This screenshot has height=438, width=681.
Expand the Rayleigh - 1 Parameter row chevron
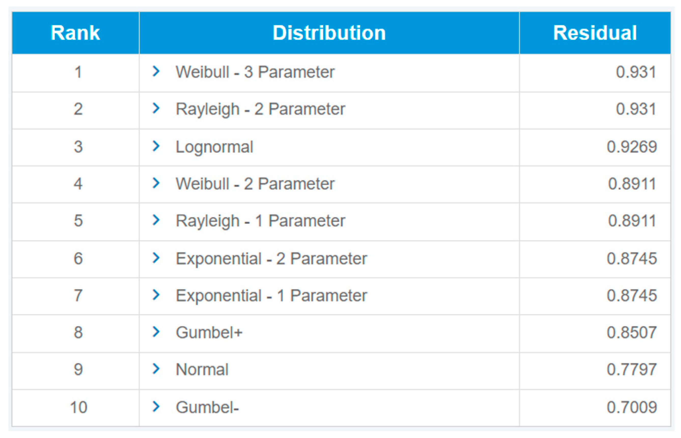click(x=156, y=220)
